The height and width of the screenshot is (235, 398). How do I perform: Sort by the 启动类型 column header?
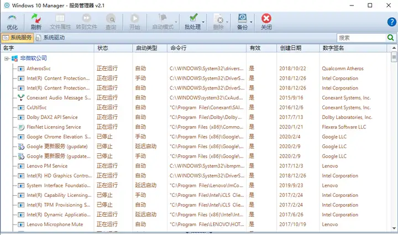(x=150, y=48)
